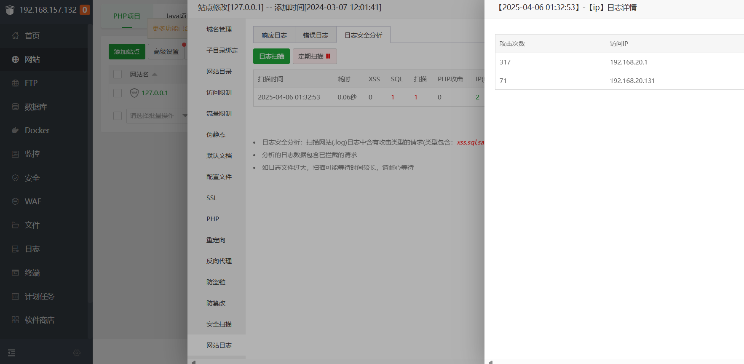Screen dimensions: 744x364
Task: Click the WAF shield icon next to 127.0.0.1
Action: [x=134, y=93]
